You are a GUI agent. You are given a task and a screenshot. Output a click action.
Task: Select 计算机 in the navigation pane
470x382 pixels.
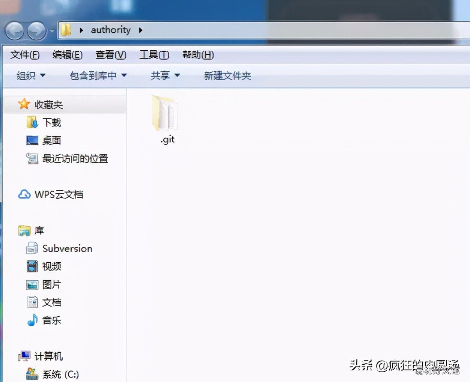click(x=49, y=356)
